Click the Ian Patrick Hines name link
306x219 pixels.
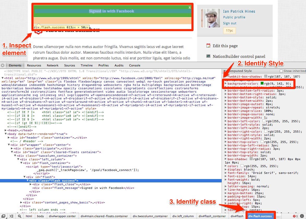pos(239,11)
